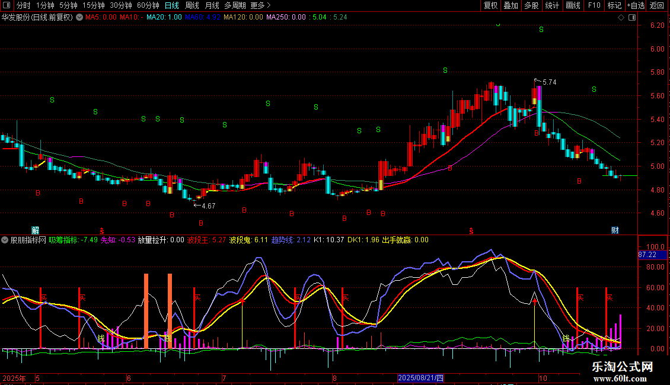The image size is (670, 385).
Task: Select the 60分钟 period
Action: click(x=148, y=5)
